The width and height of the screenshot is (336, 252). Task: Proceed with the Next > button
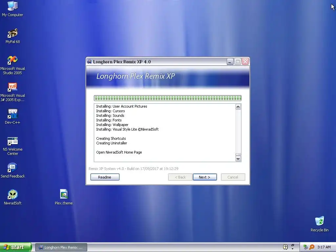[205, 177]
